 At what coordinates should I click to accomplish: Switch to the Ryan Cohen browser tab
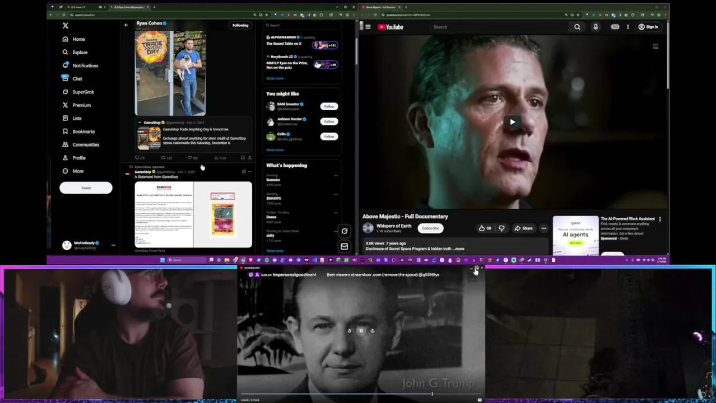(x=130, y=7)
